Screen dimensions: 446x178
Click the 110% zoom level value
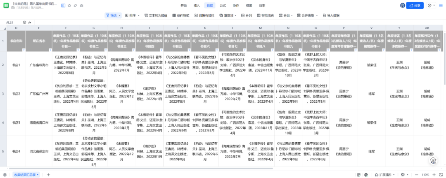click(x=425, y=175)
